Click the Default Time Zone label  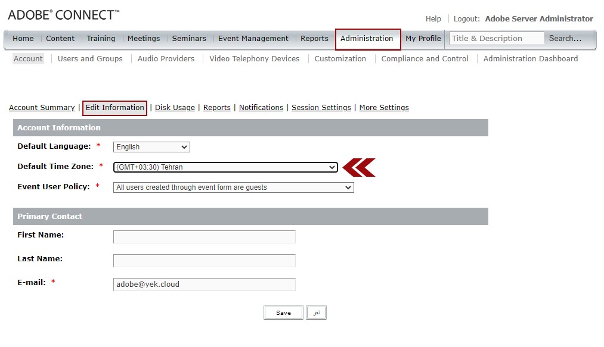click(x=55, y=167)
